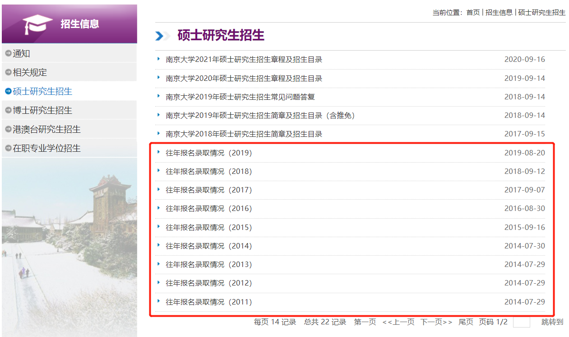This screenshot has height=337, width=569.
Task: Click the page number input before 跳转到
Action: point(522,322)
